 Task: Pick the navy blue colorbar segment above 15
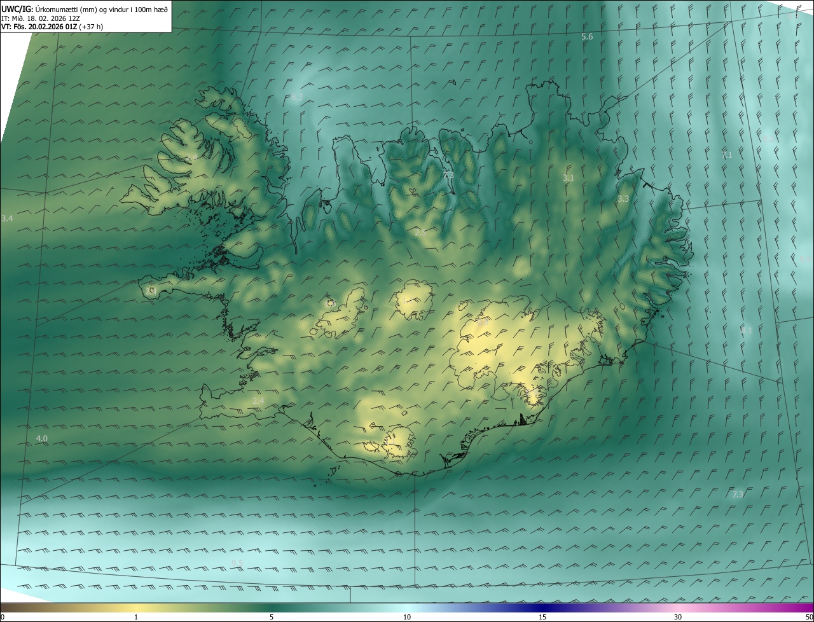542,607
